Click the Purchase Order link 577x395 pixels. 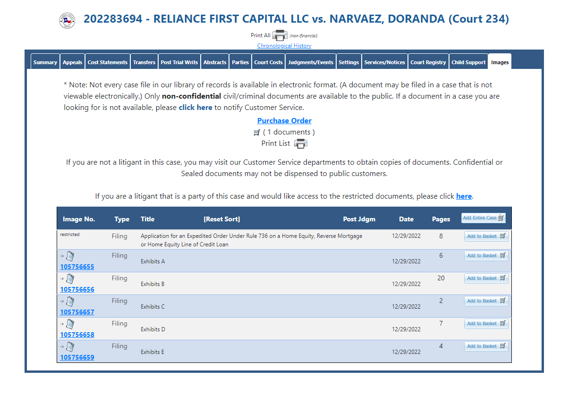284,120
